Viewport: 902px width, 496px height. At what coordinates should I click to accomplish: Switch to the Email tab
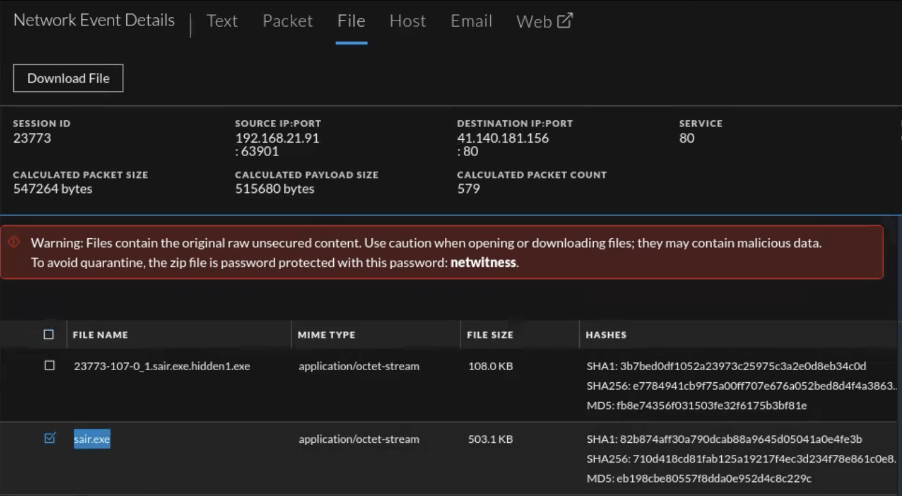[471, 21]
